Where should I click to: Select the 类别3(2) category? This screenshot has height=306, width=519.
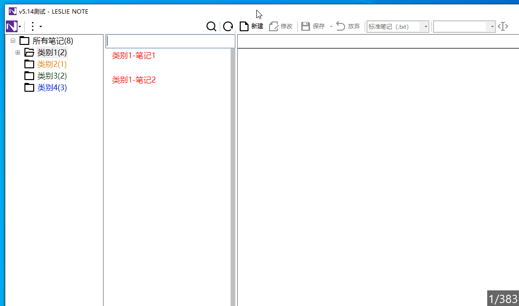52,76
